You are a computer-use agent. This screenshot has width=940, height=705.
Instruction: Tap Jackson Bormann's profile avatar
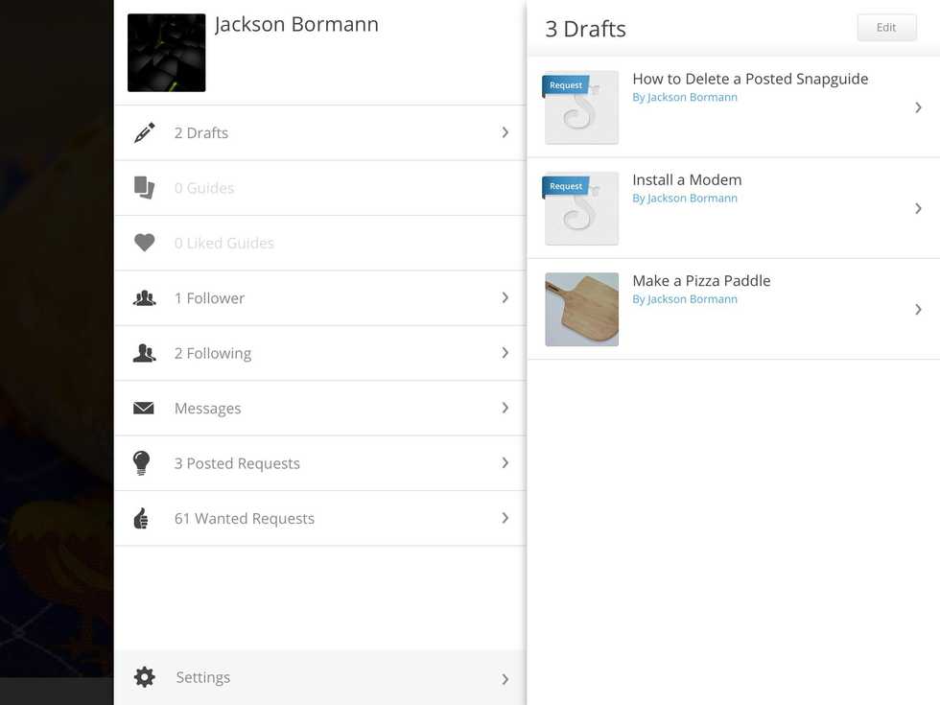[167, 53]
